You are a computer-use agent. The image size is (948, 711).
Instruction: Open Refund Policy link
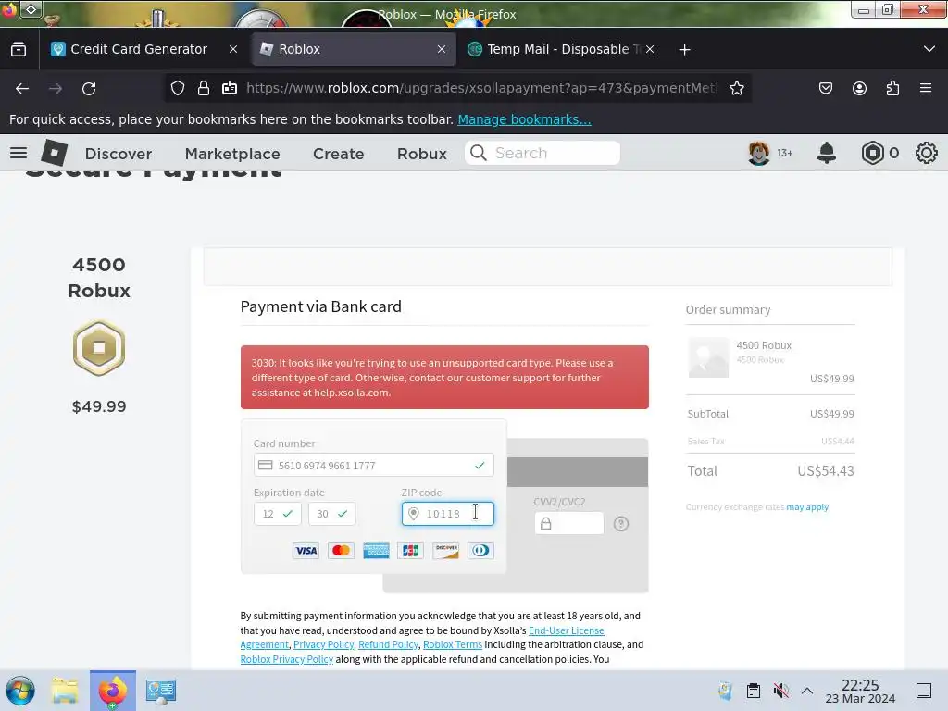click(x=388, y=645)
